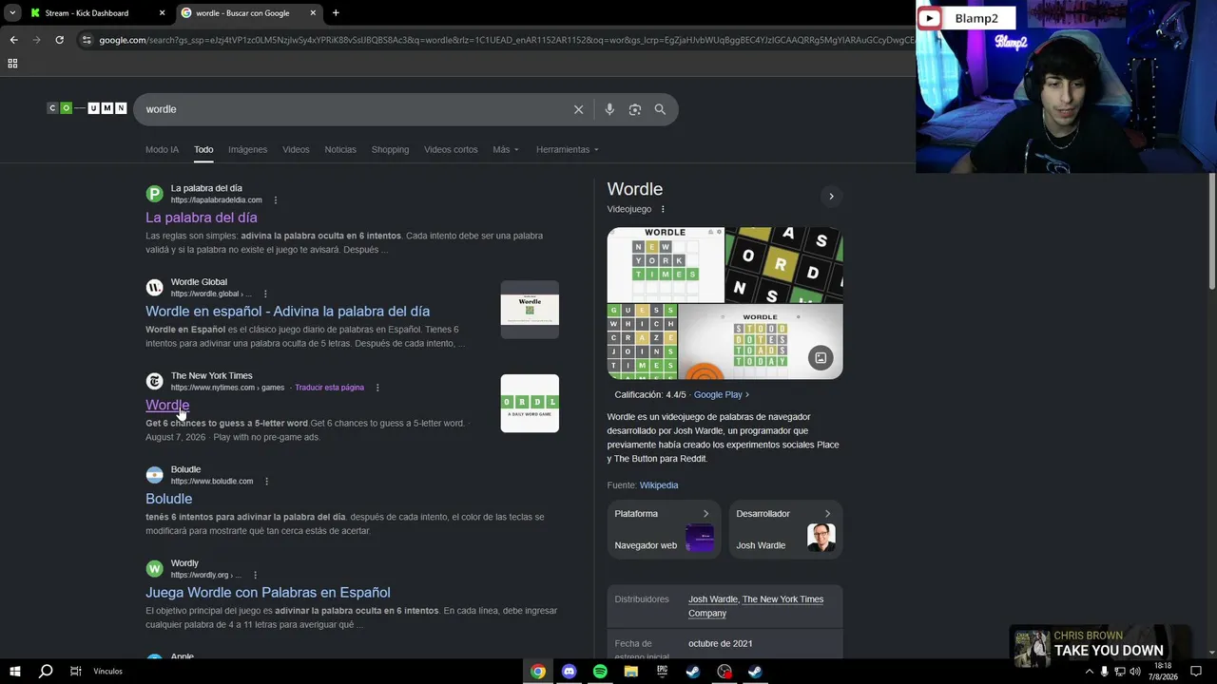Close the Stream - Kick Dashboard tab
Screen dimensions: 1217x684
point(162,13)
